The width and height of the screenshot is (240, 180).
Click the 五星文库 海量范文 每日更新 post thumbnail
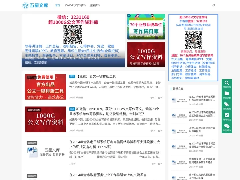(x=45, y=152)
